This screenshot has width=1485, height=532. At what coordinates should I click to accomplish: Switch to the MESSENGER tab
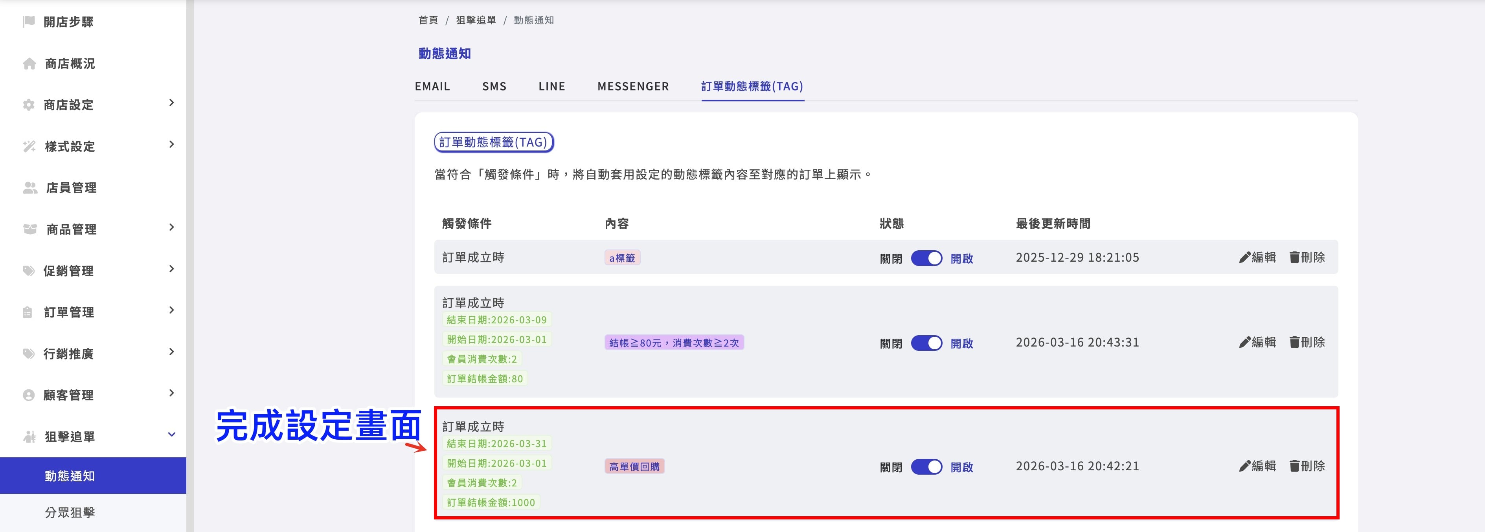pyautogui.click(x=633, y=86)
